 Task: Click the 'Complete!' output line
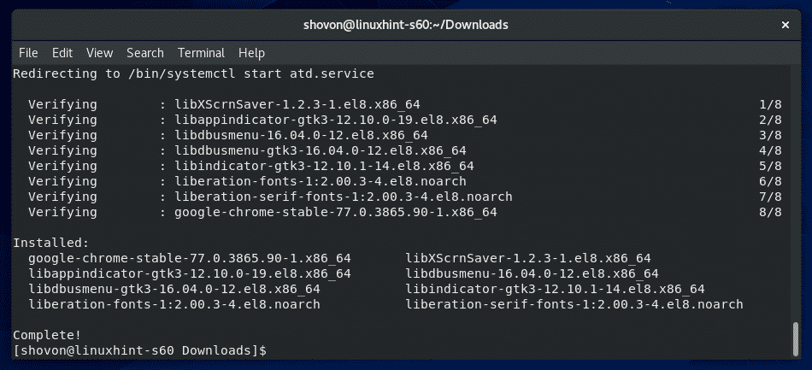pos(48,335)
